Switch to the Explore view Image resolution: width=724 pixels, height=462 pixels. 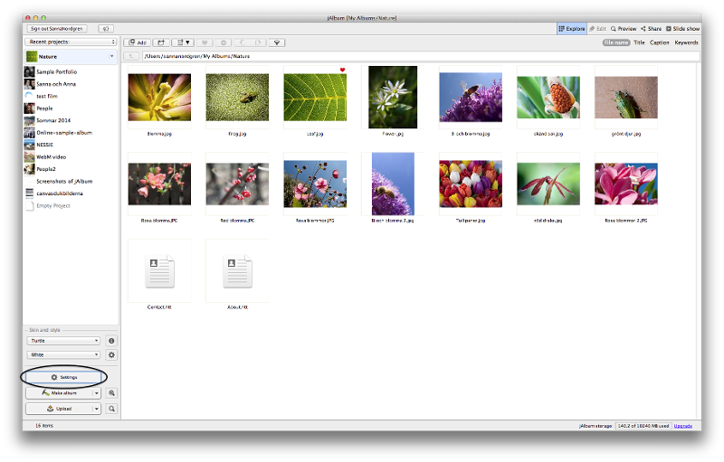pyautogui.click(x=572, y=29)
